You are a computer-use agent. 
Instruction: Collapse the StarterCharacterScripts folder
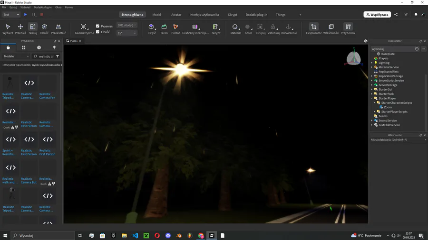coord(375,103)
